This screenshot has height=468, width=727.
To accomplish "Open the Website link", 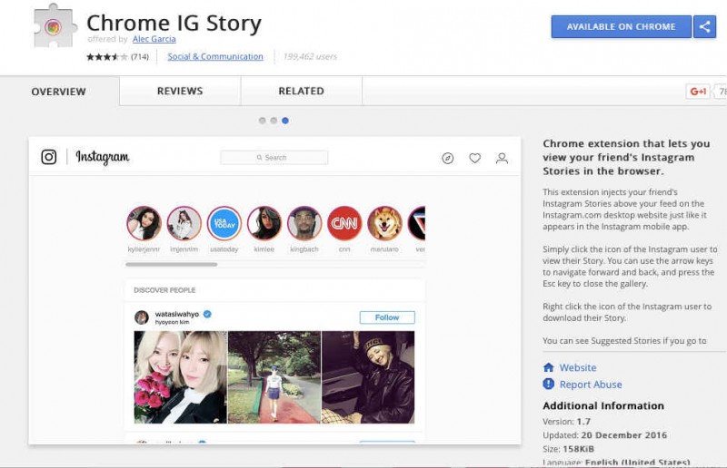I will [x=578, y=367].
